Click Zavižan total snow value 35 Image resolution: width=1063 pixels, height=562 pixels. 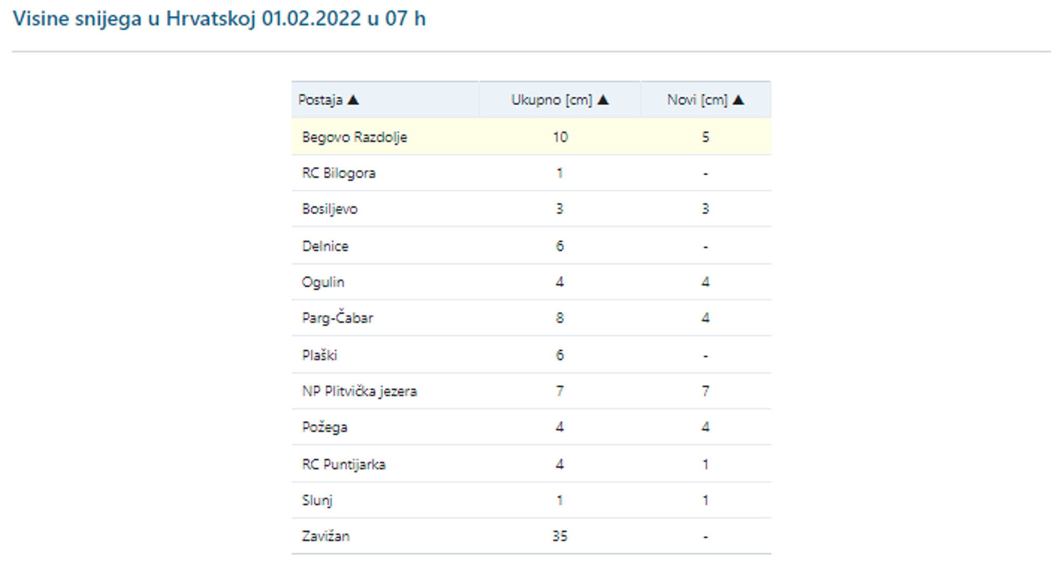560,536
